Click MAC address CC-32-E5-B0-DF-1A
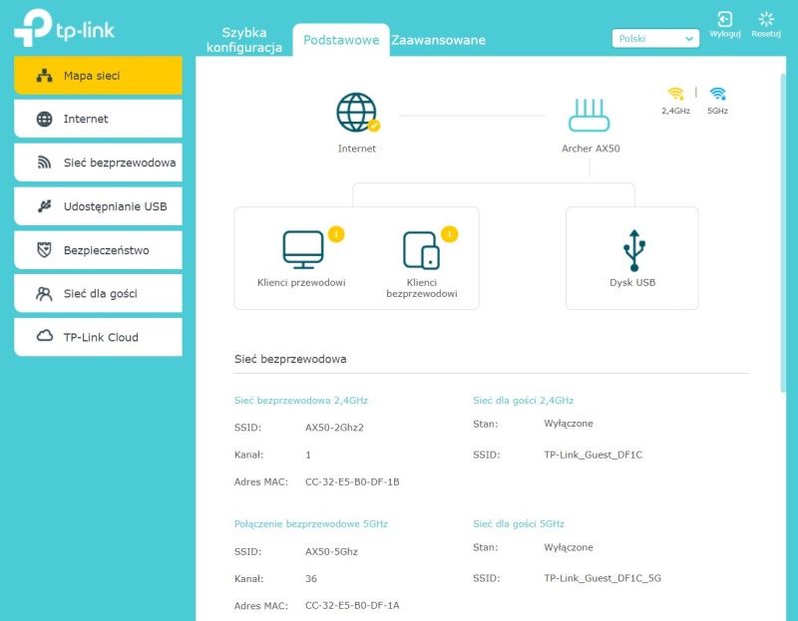Screen dimensions: 798x621 [352, 606]
